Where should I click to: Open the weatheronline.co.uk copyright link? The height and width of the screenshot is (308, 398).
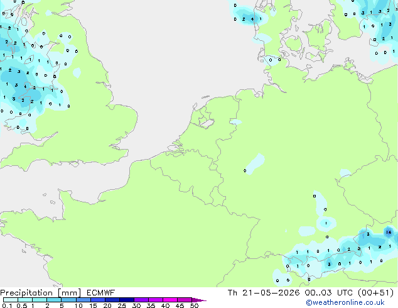click(345, 302)
